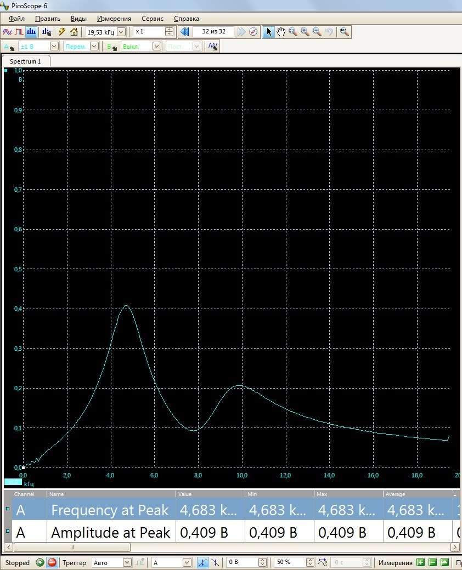Image resolution: width=462 pixels, height=570 pixels.
Task: Select the Amplitude at Peak measurement row
Action: (110, 532)
